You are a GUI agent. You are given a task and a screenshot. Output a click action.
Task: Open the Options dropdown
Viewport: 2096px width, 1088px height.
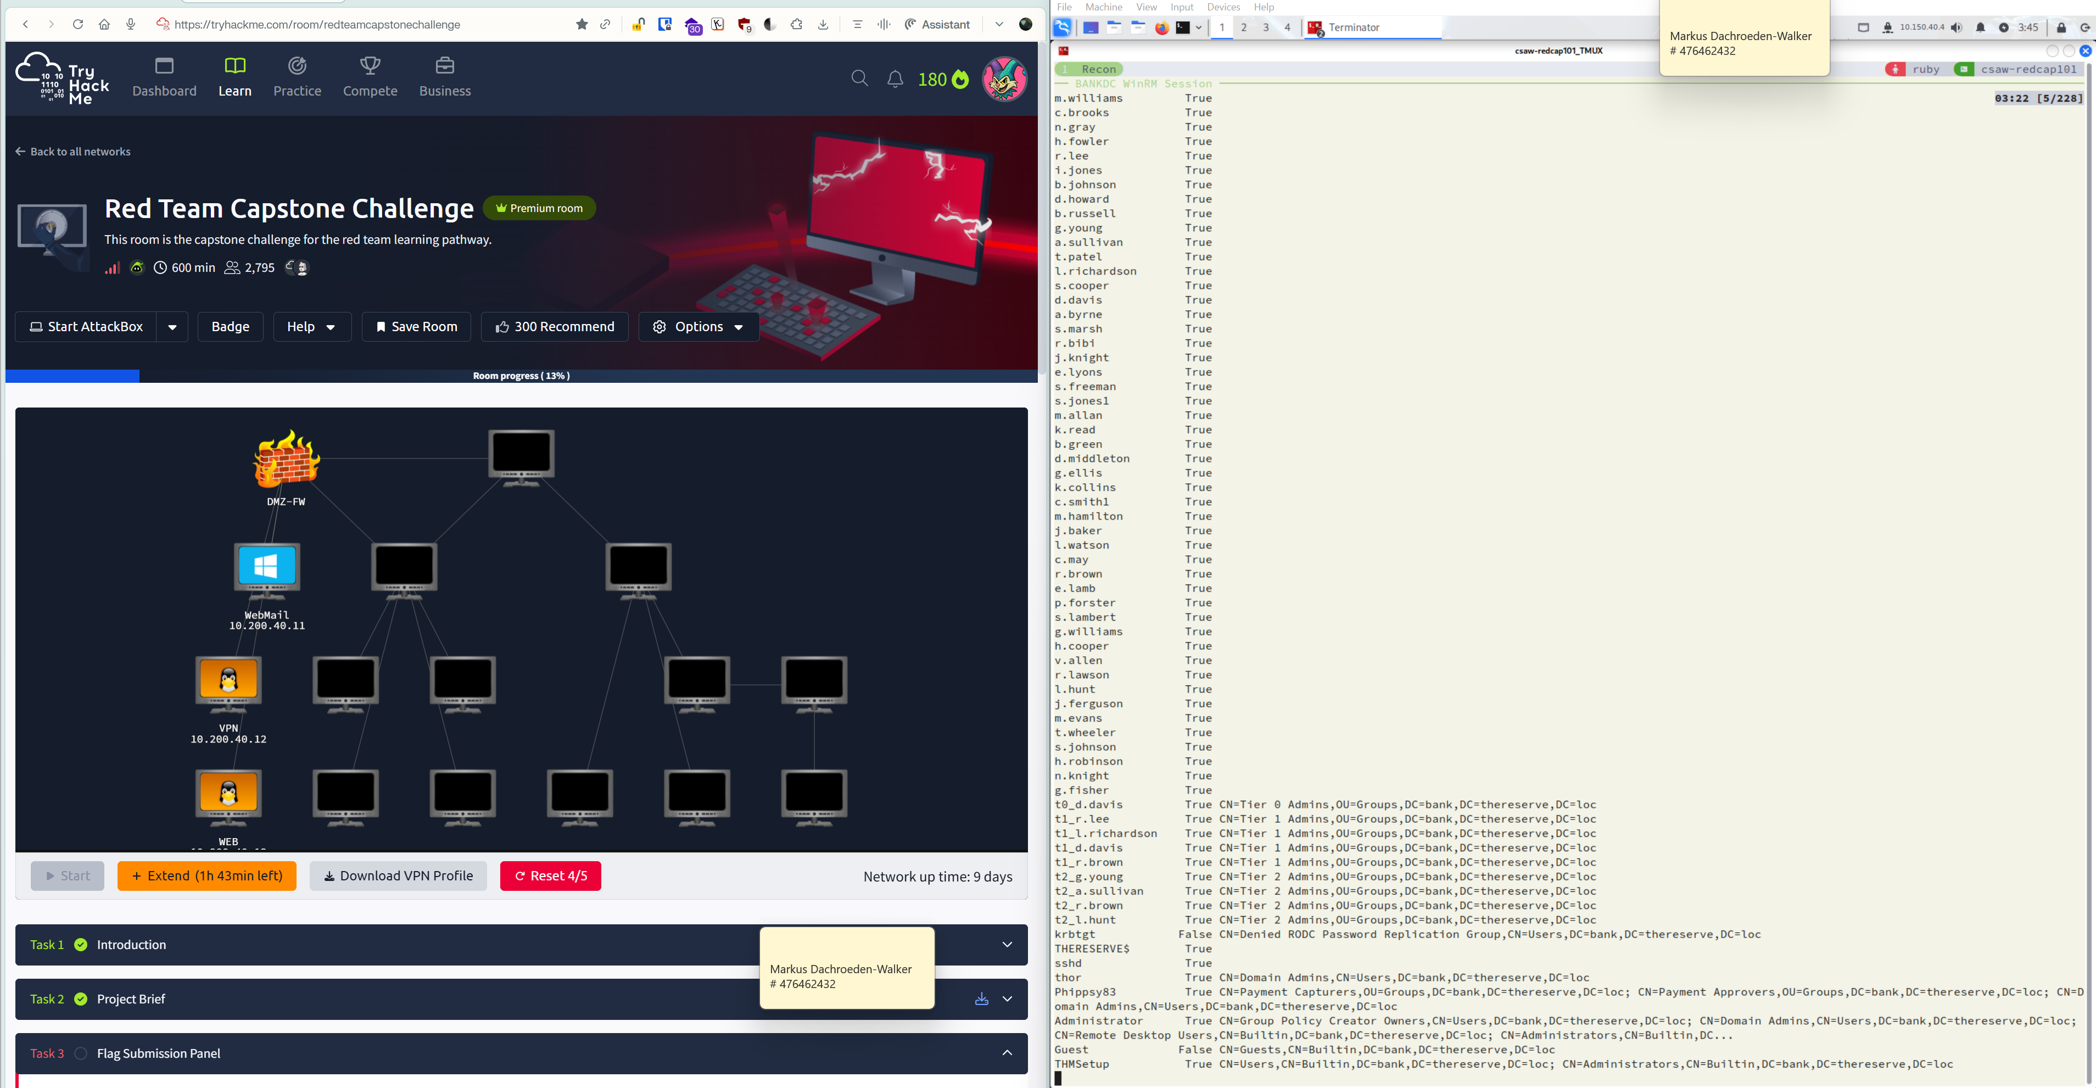[698, 327]
